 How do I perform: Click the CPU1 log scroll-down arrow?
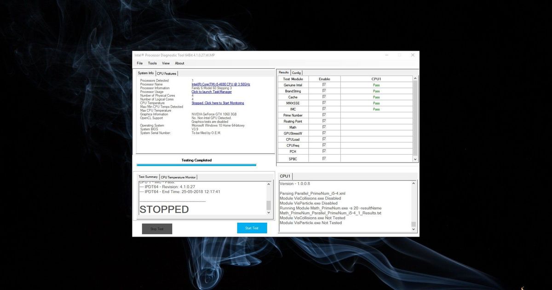pos(413,229)
